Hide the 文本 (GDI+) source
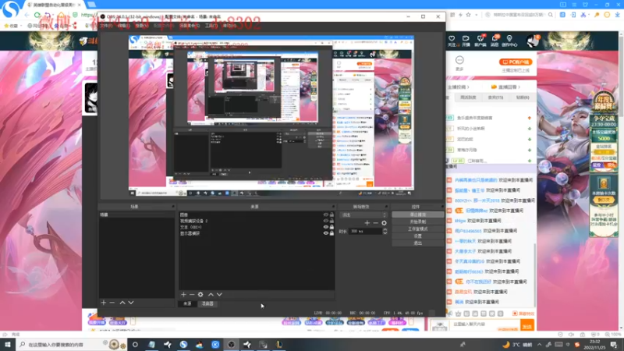The width and height of the screenshot is (624, 351). [326, 227]
